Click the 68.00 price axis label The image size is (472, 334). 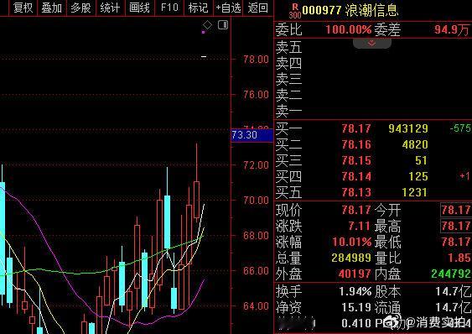point(256,236)
